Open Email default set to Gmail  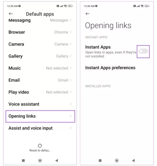tap(40, 80)
